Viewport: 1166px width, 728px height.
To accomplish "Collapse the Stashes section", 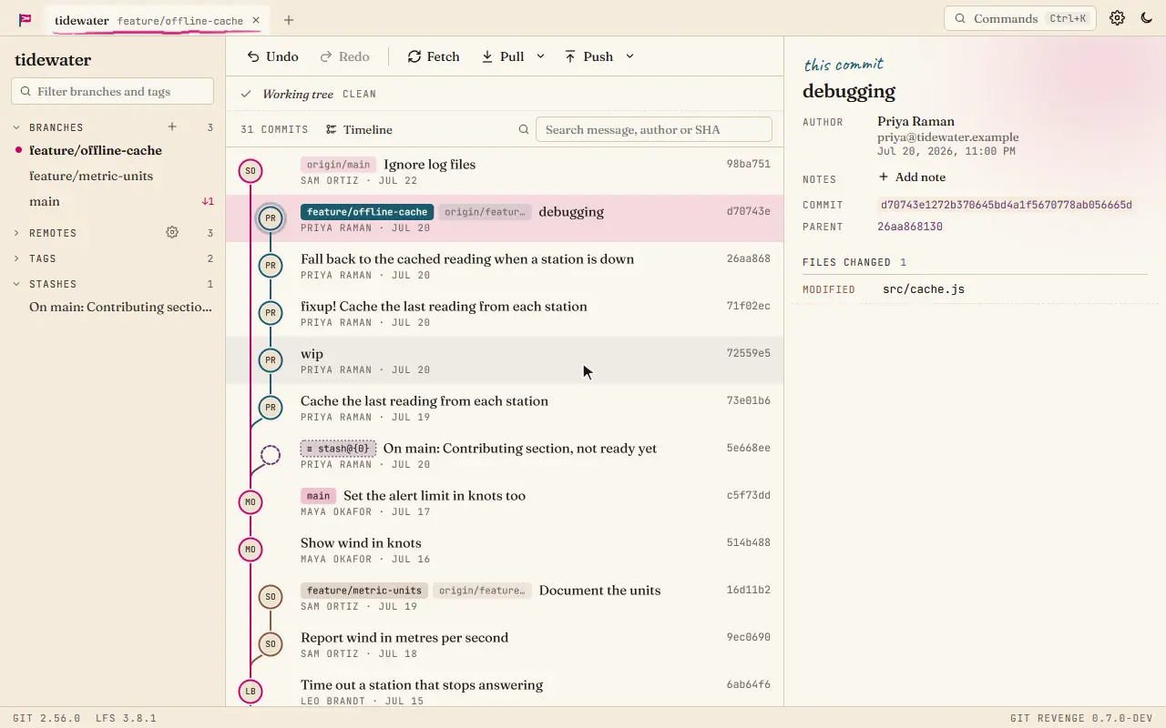I will [16, 284].
